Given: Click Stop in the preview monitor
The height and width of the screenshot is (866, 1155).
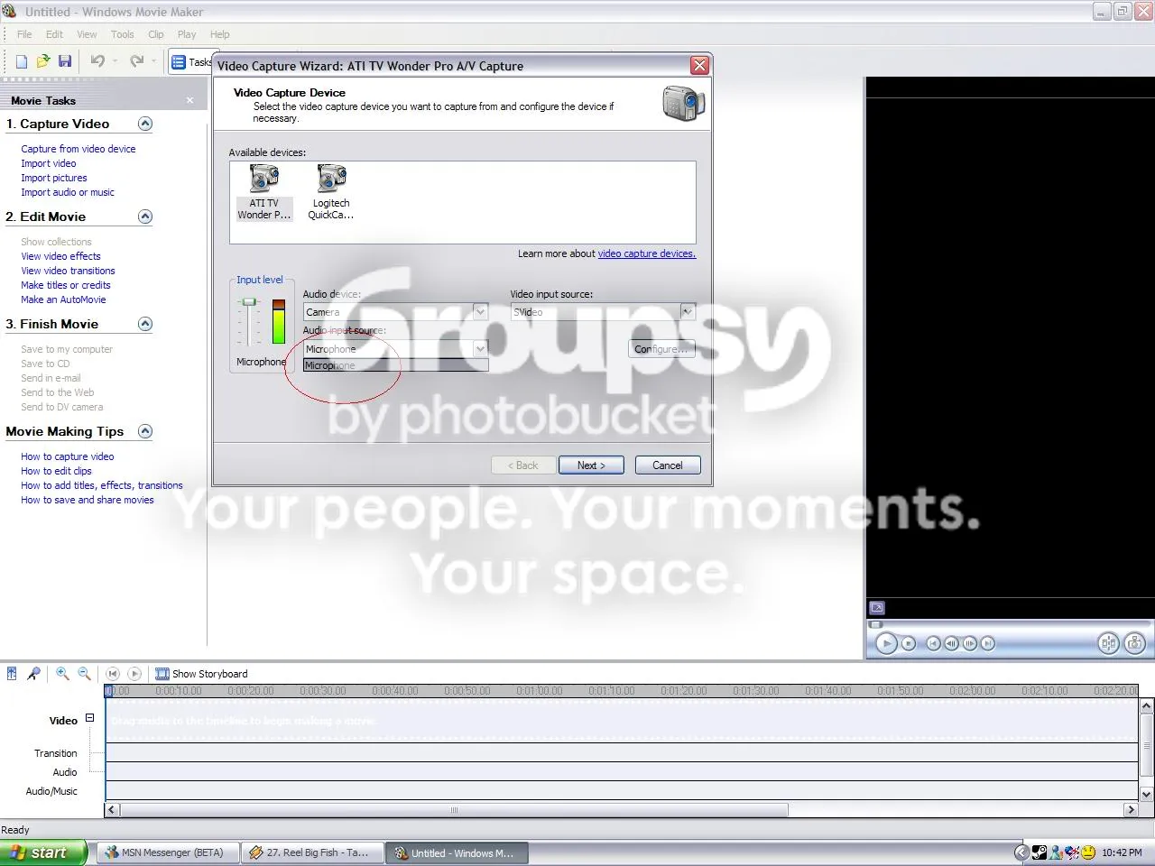Looking at the screenshot, I should pyautogui.click(x=909, y=643).
